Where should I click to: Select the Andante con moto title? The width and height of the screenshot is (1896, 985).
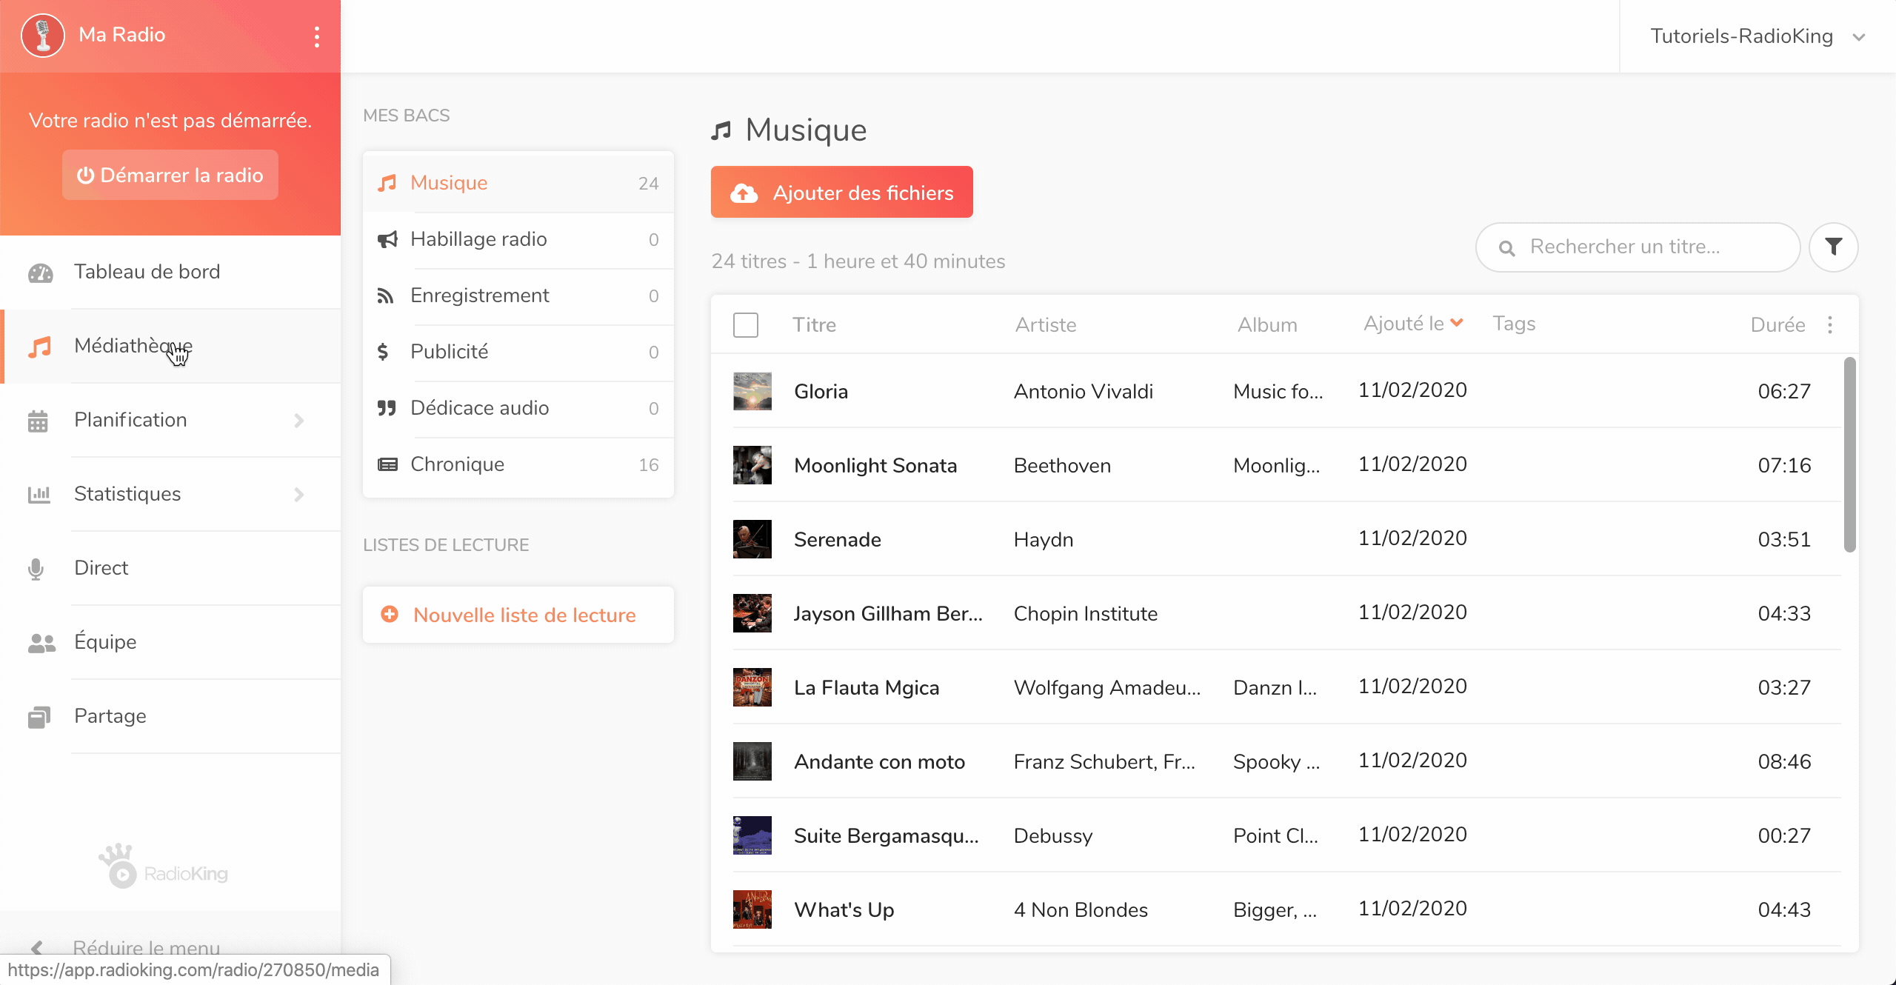(879, 762)
